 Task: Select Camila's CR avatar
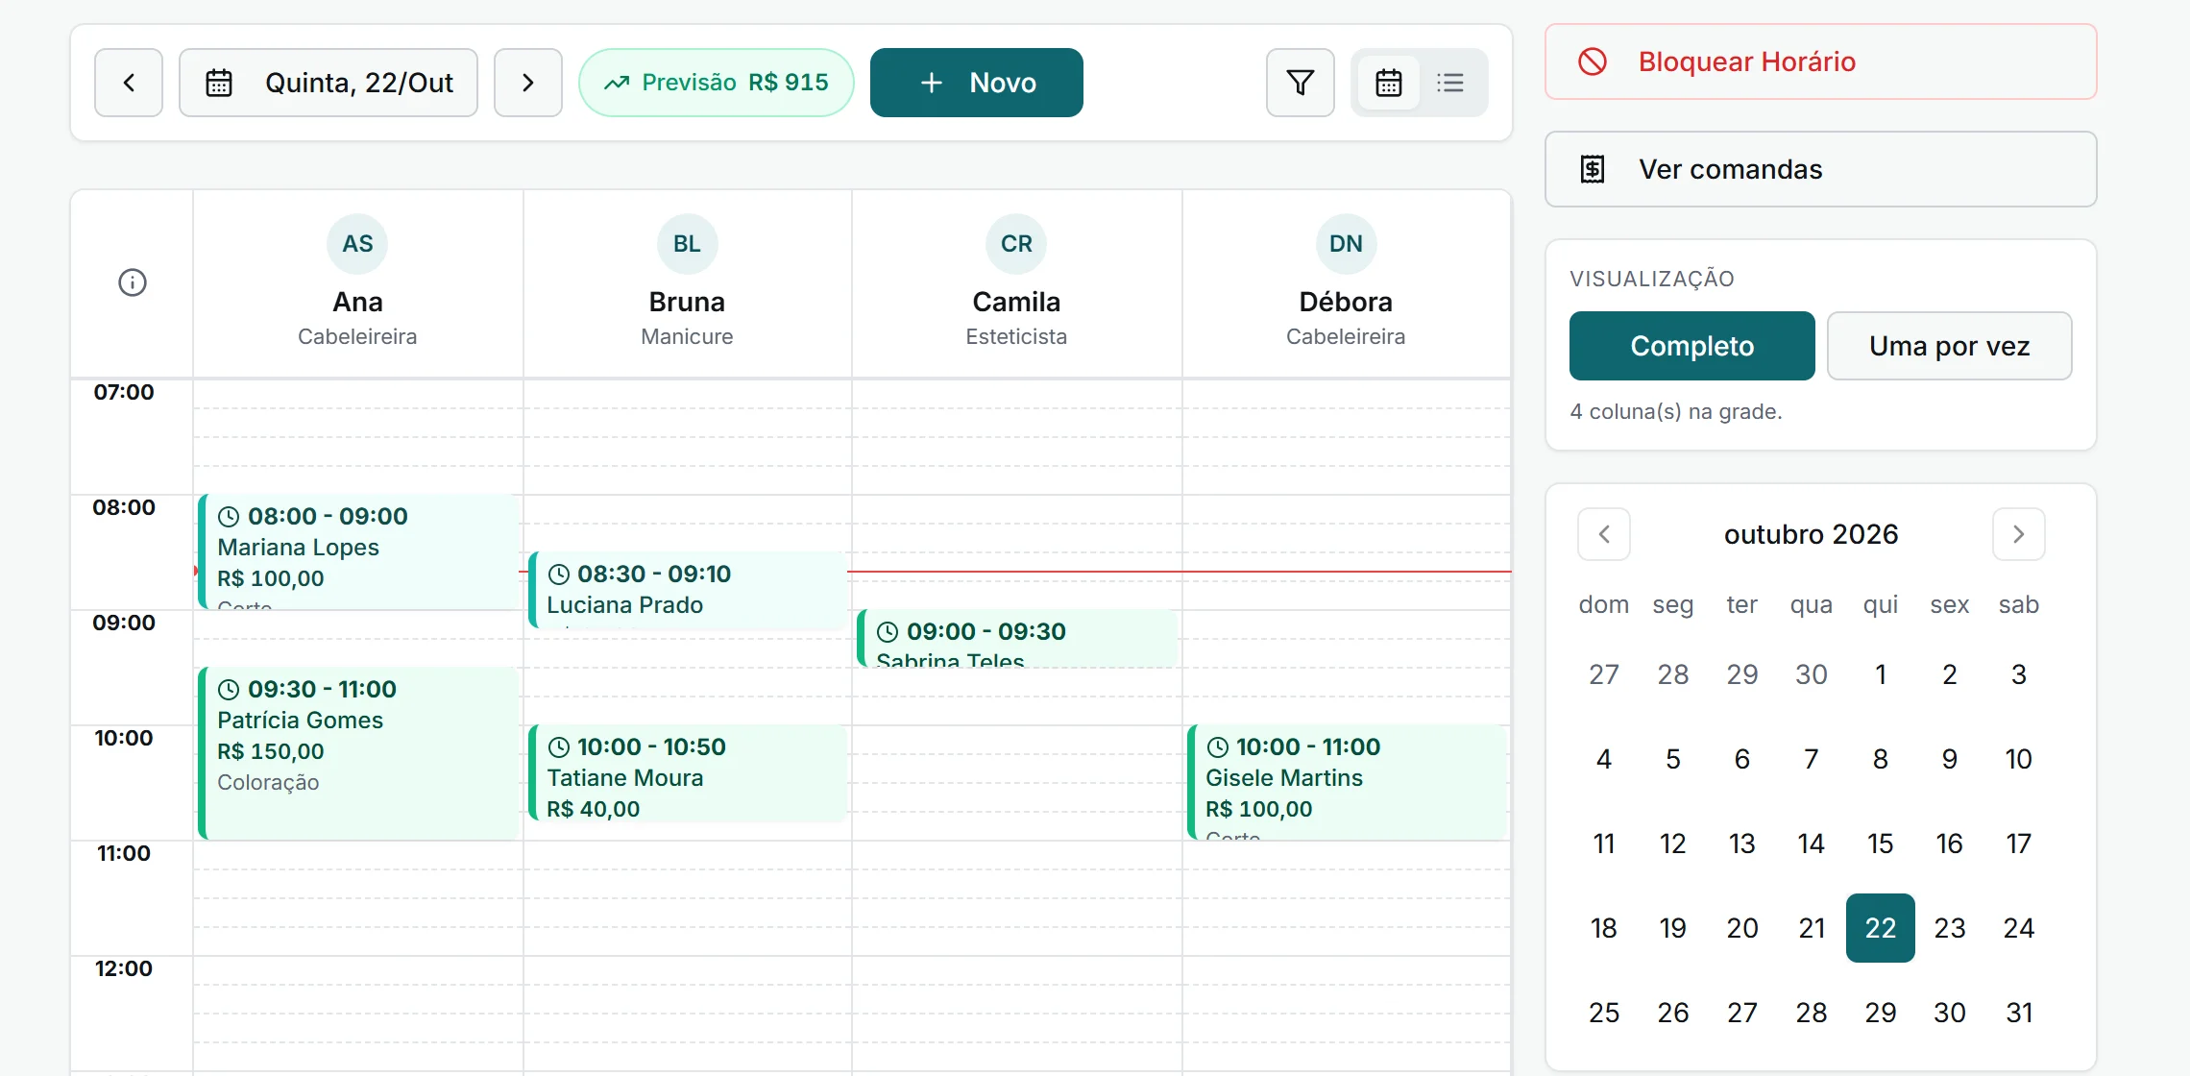click(1016, 244)
